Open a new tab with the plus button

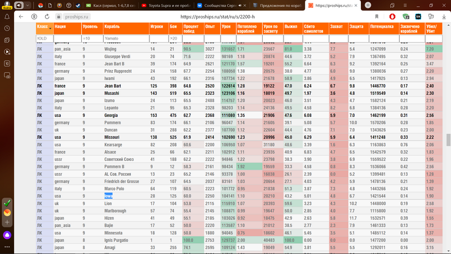368,5
